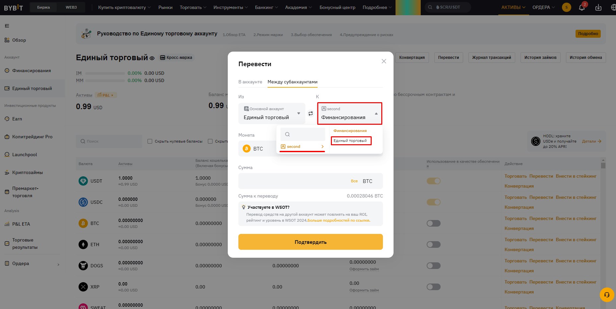
Task: Toggle BTC collateral switch
Action: 434,223
